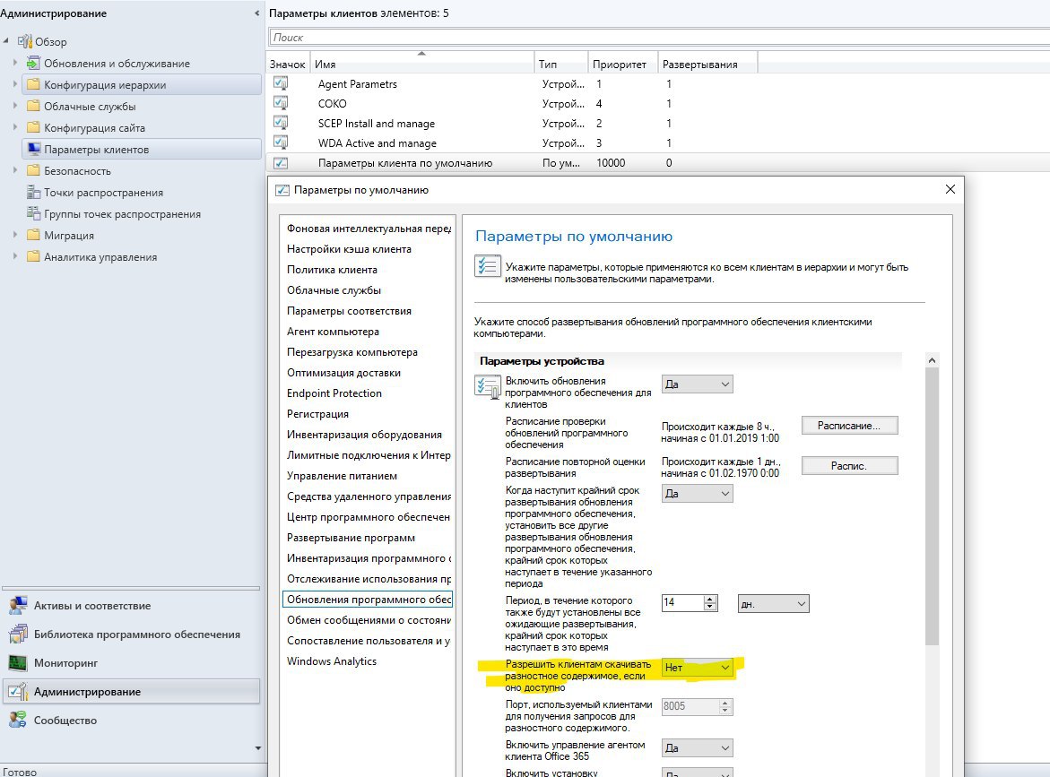Select Оптимизация доставки settings page
Screen dimensions: 1050x777
369,373
